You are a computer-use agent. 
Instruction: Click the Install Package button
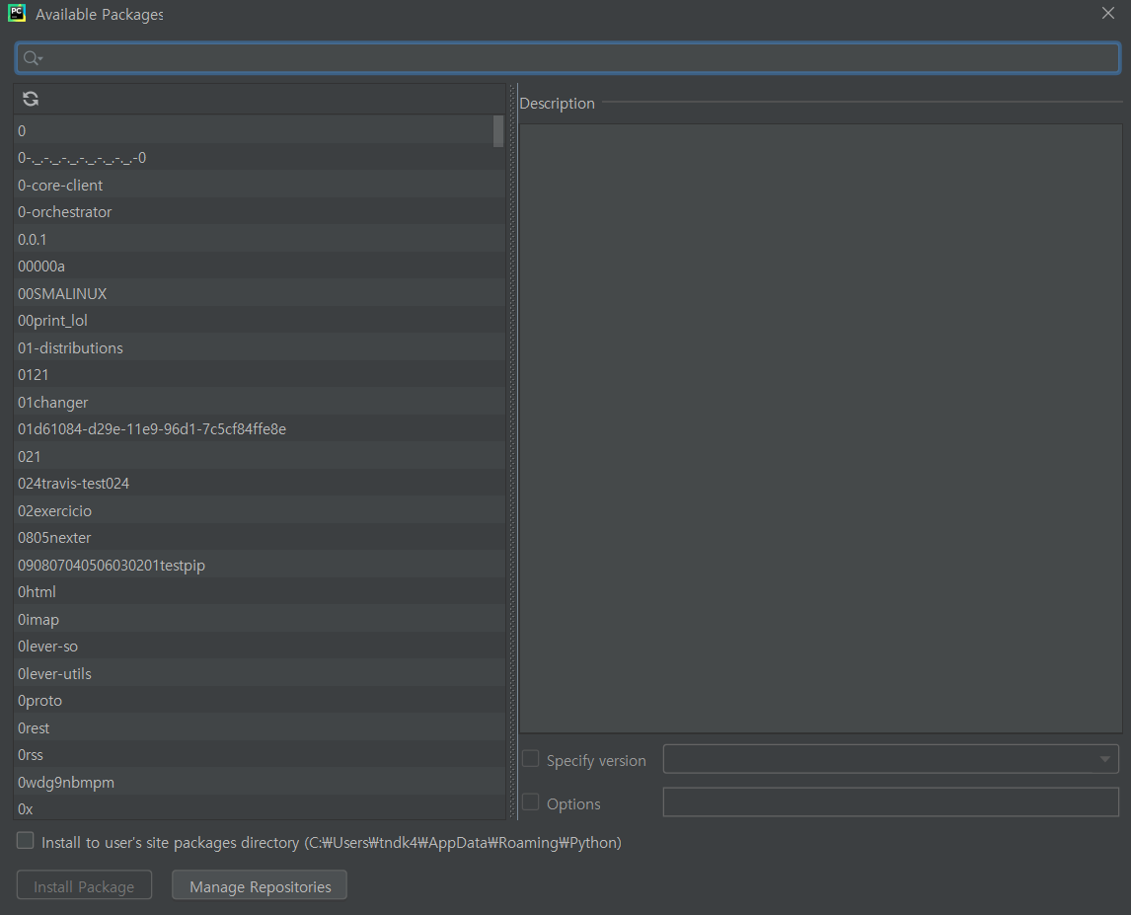pyautogui.click(x=84, y=884)
